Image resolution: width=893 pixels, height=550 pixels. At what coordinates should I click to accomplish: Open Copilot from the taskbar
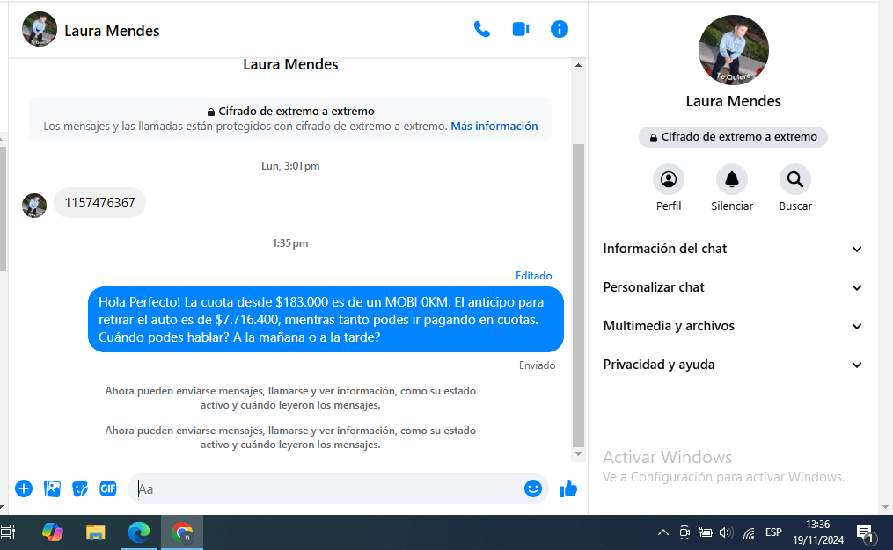[x=53, y=532]
